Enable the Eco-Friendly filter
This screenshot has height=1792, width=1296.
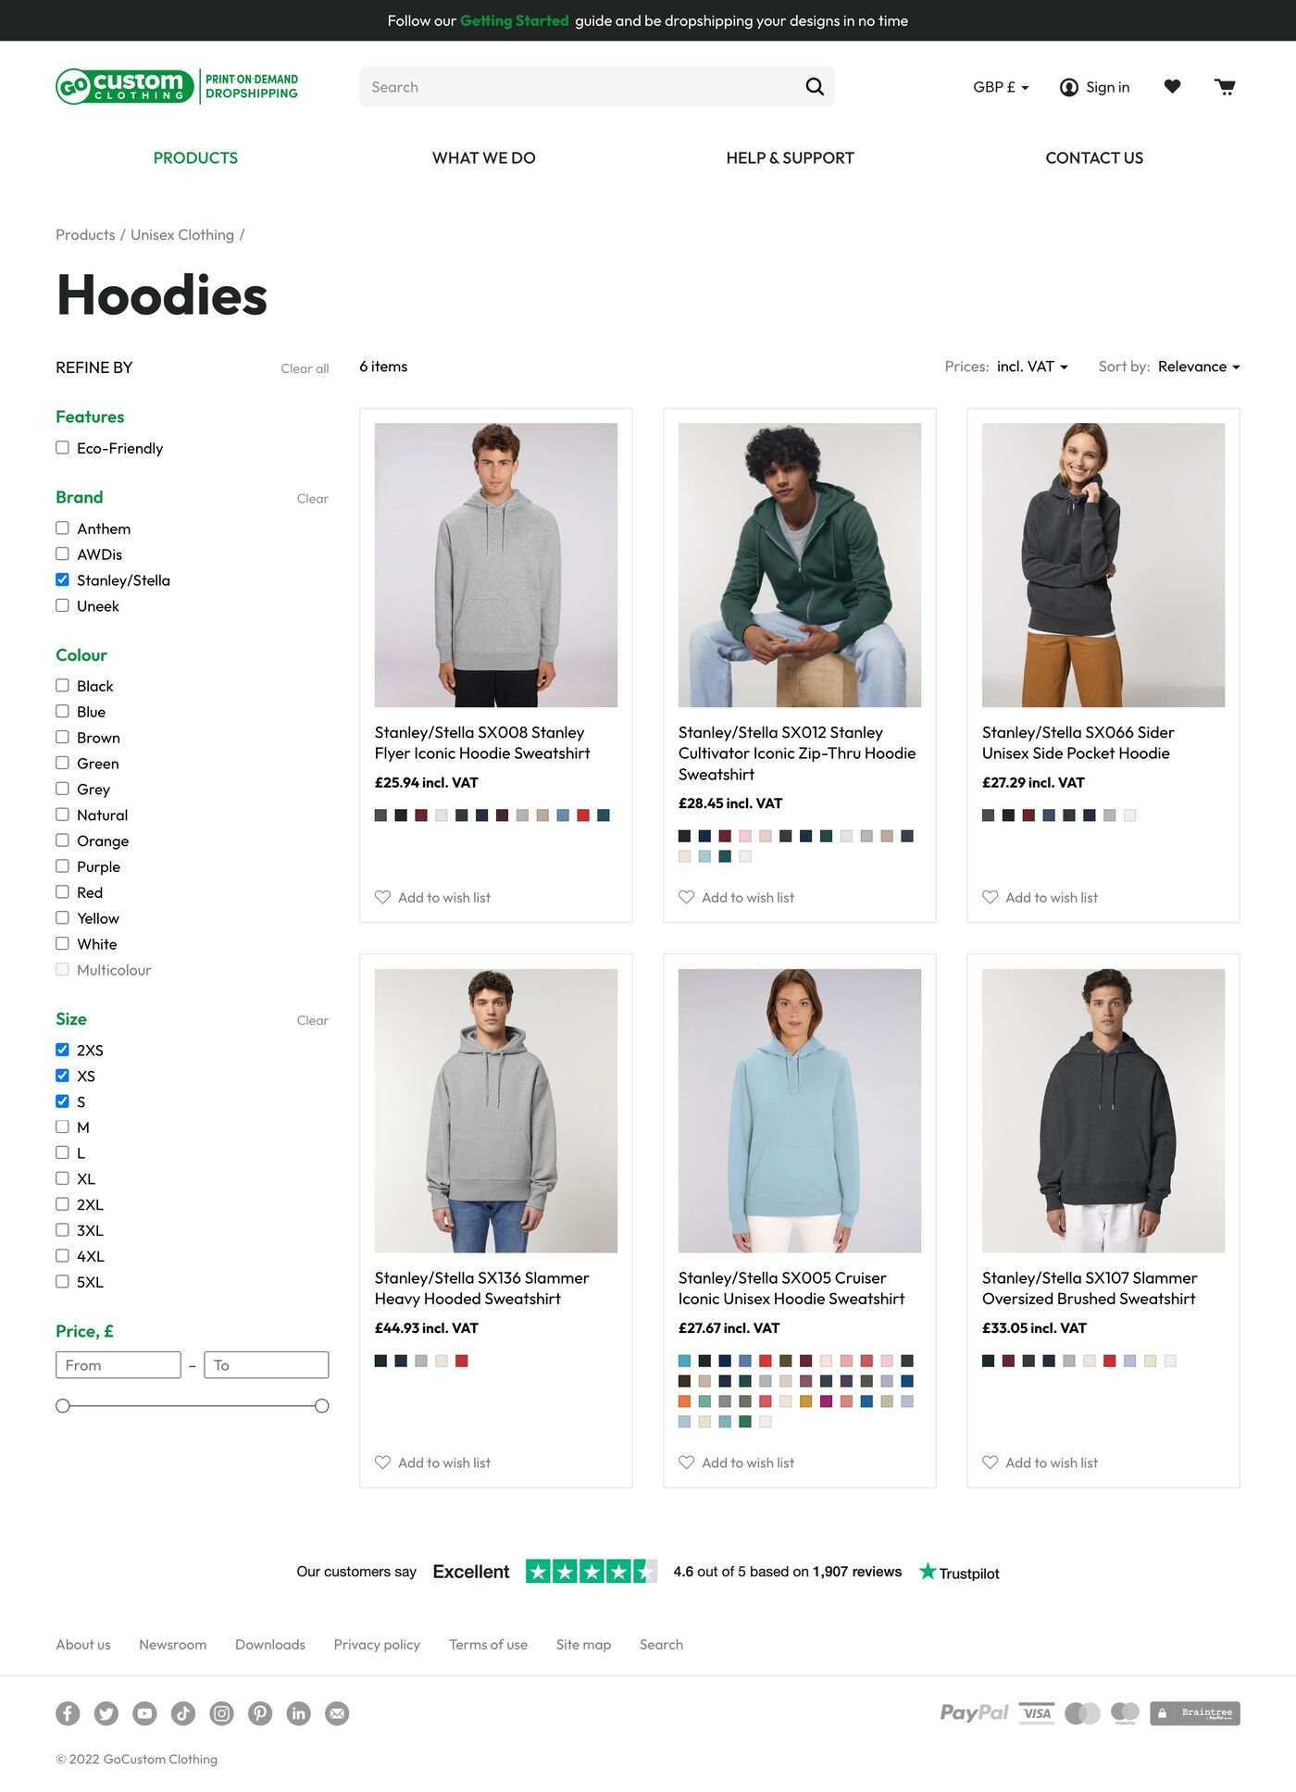coord(63,448)
